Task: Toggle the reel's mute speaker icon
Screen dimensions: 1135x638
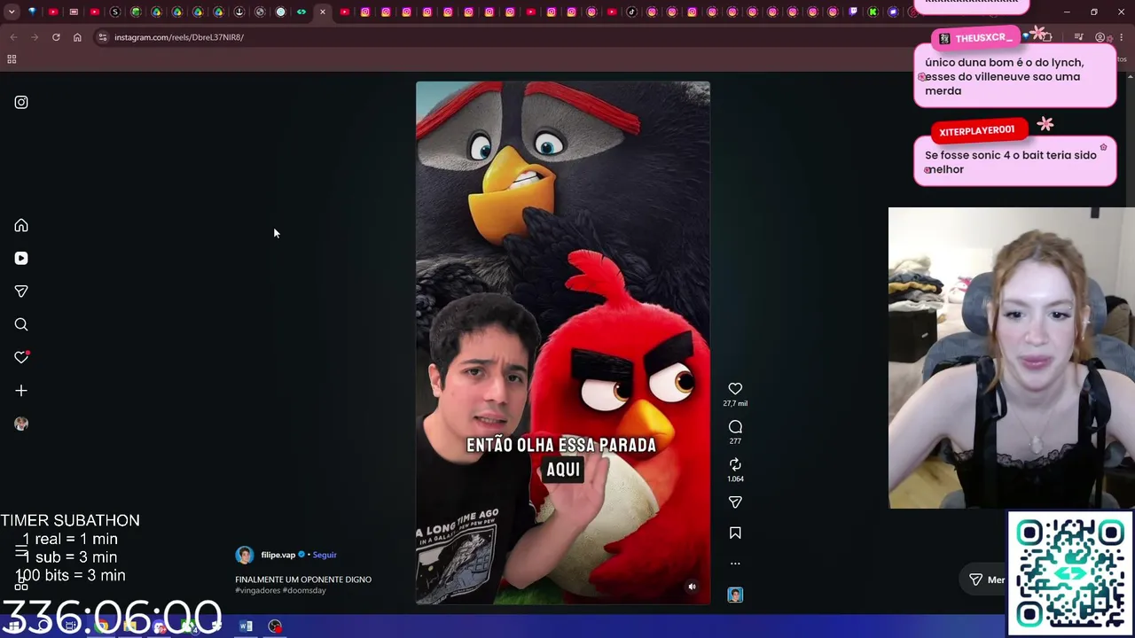Action: [692, 587]
